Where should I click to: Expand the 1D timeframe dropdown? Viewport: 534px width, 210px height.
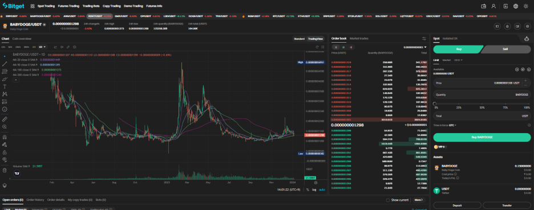43,47
